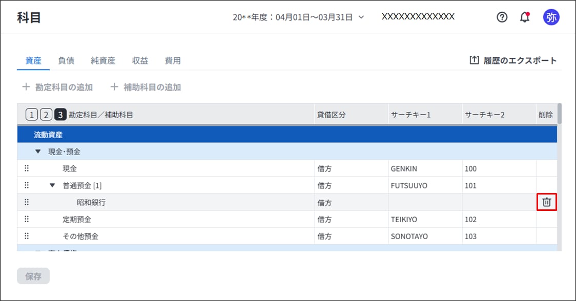Click drag handle beside 現金 row
This screenshot has height=301, width=576.
27,168
